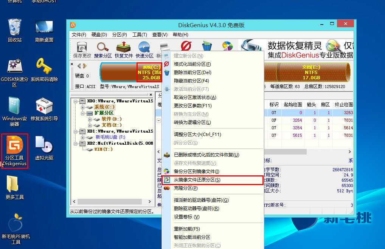385x249 pixels.
Task: Expand the 系统(C:) tree node
Action: 83,107
